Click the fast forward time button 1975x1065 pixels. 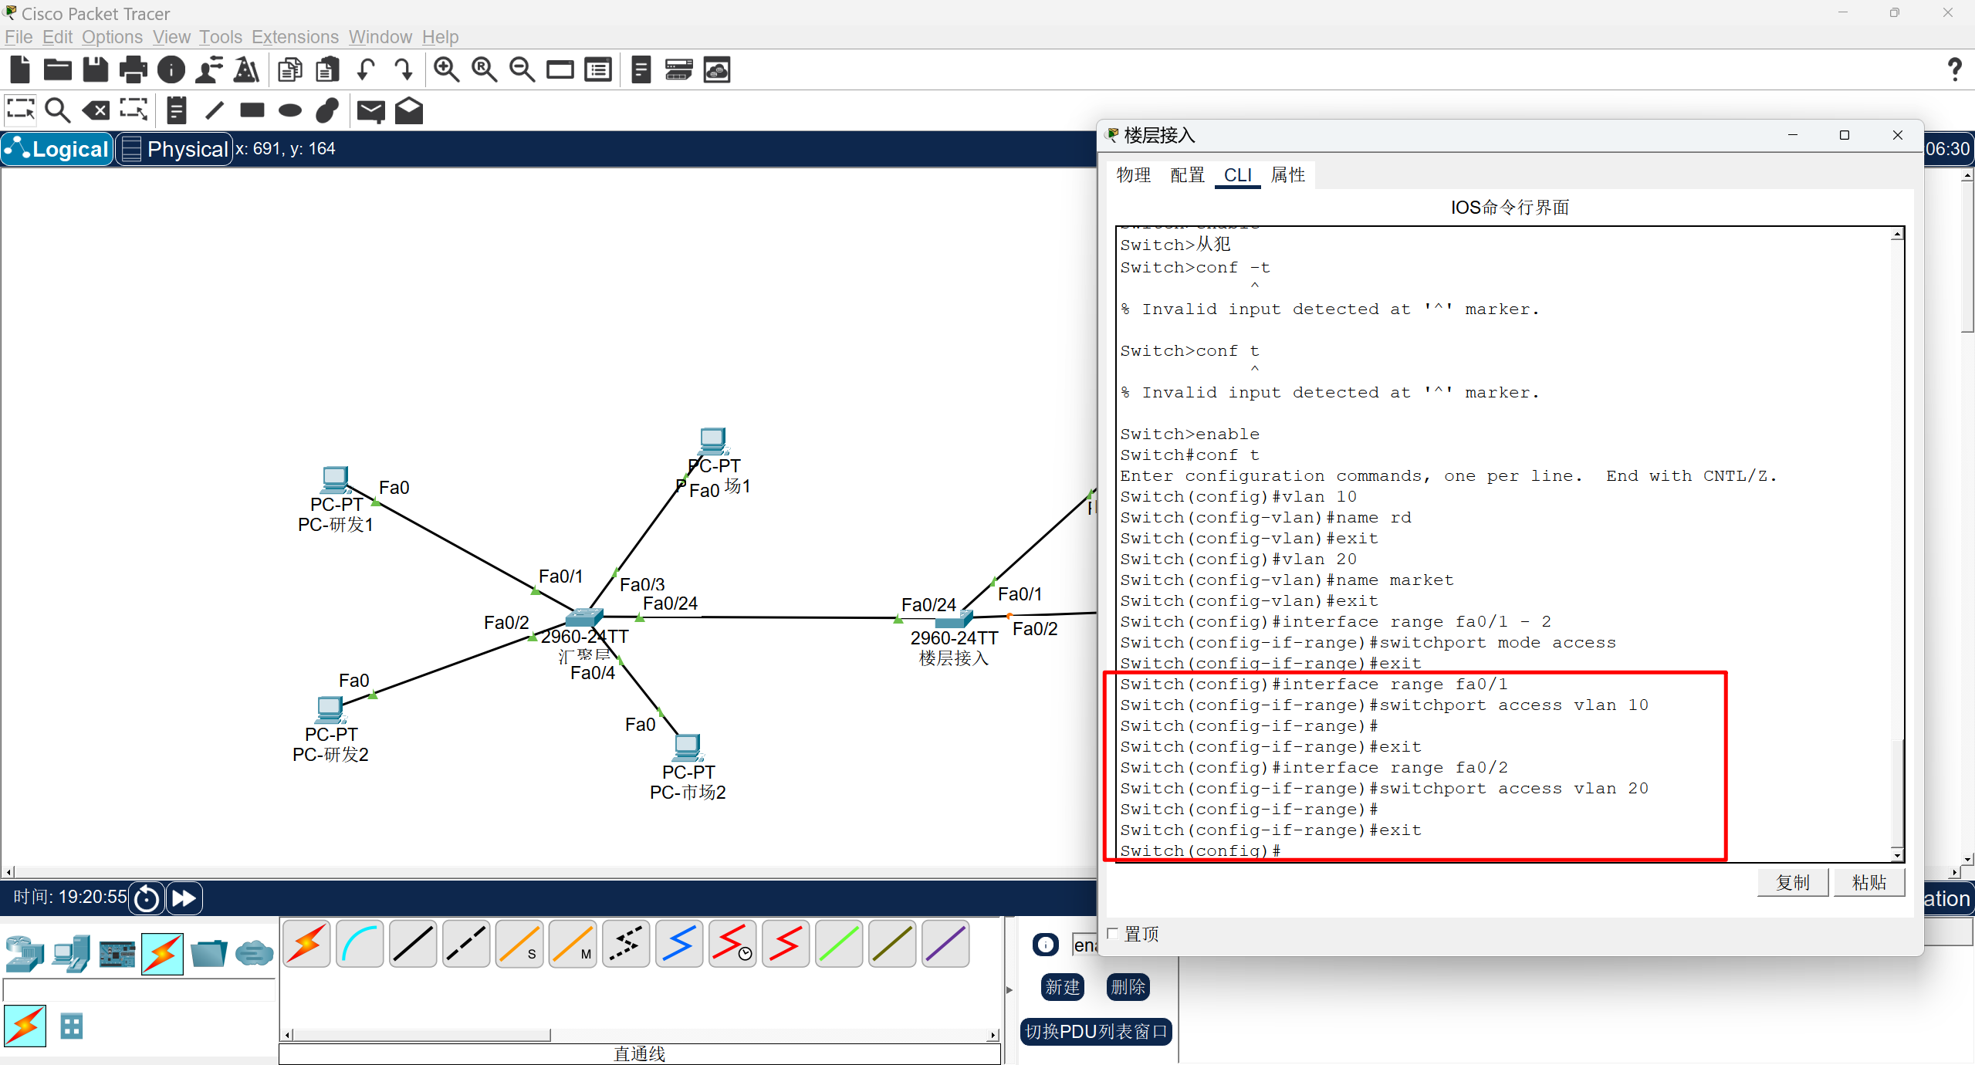(x=184, y=898)
